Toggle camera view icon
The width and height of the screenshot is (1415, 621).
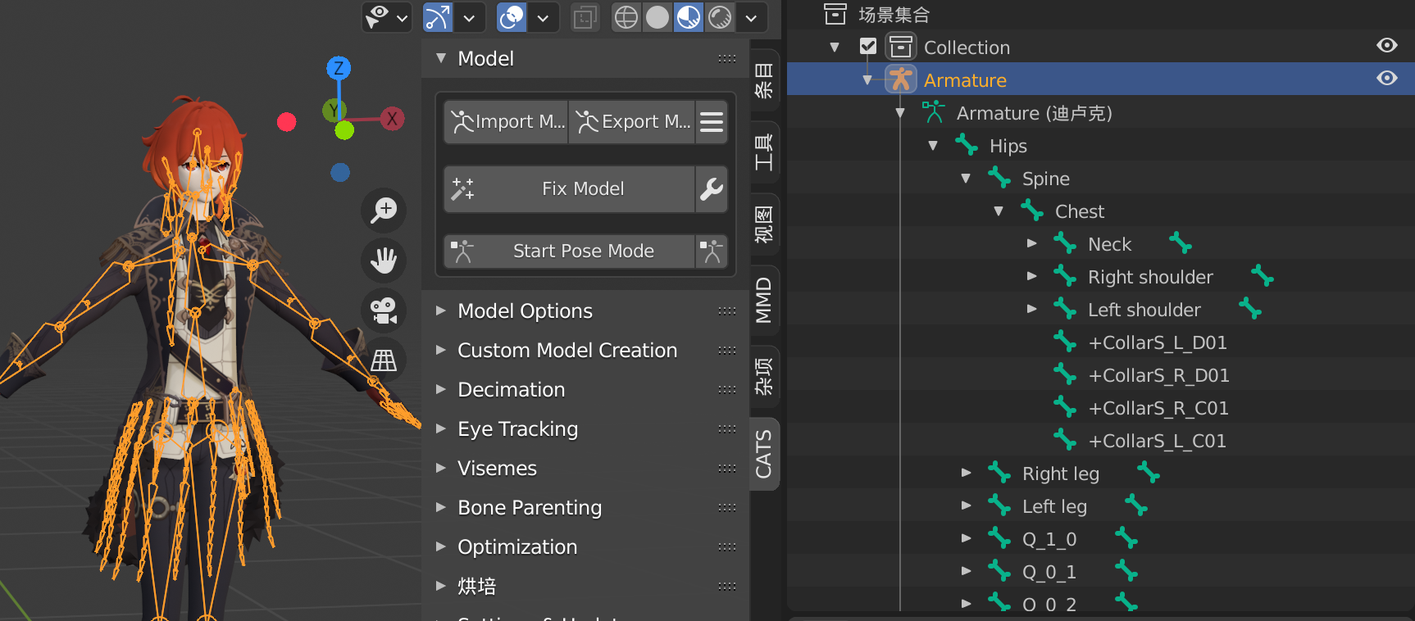[384, 310]
